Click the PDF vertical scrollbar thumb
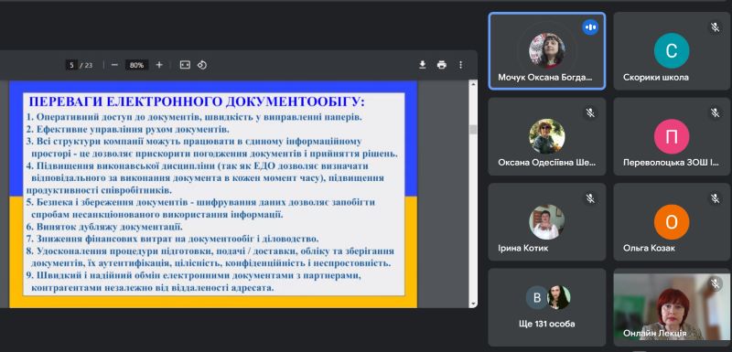 tap(473, 129)
